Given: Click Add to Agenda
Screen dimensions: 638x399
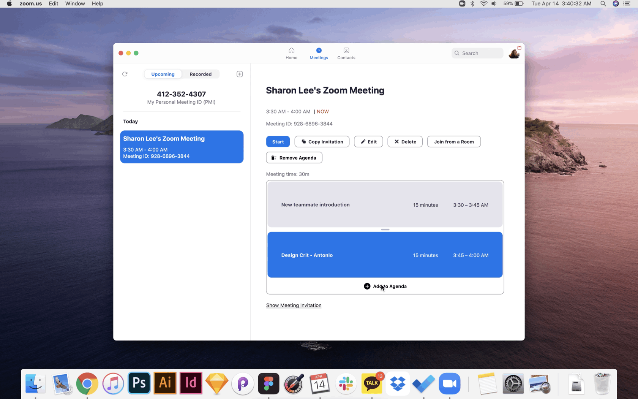Looking at the screenshot, I should click(385, 286).
